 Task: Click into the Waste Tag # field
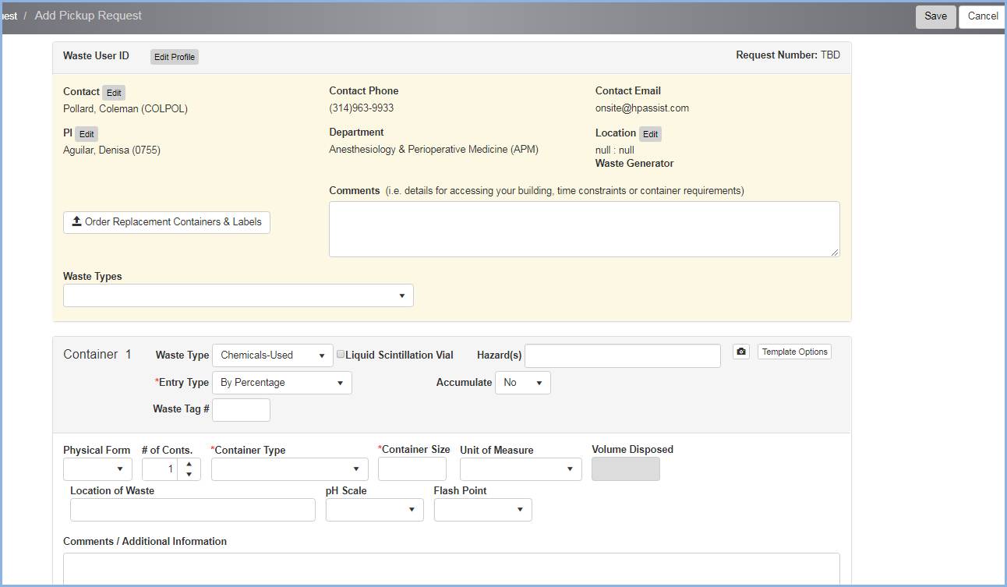coord(241,410)
